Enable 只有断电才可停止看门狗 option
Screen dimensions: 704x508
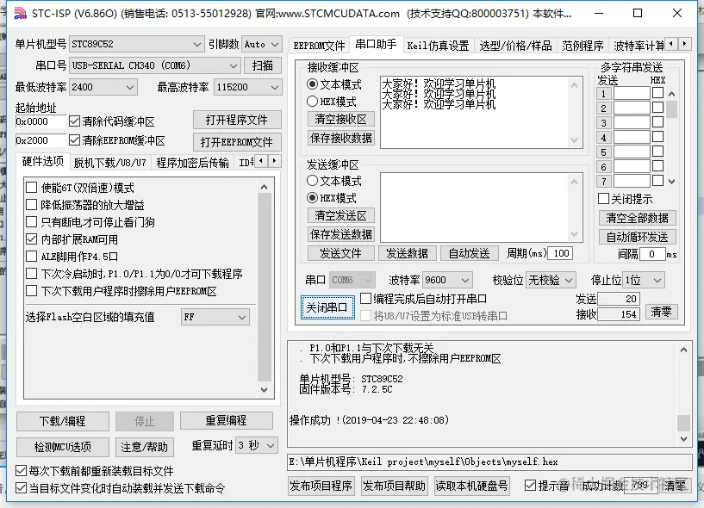tap(31, 221)
